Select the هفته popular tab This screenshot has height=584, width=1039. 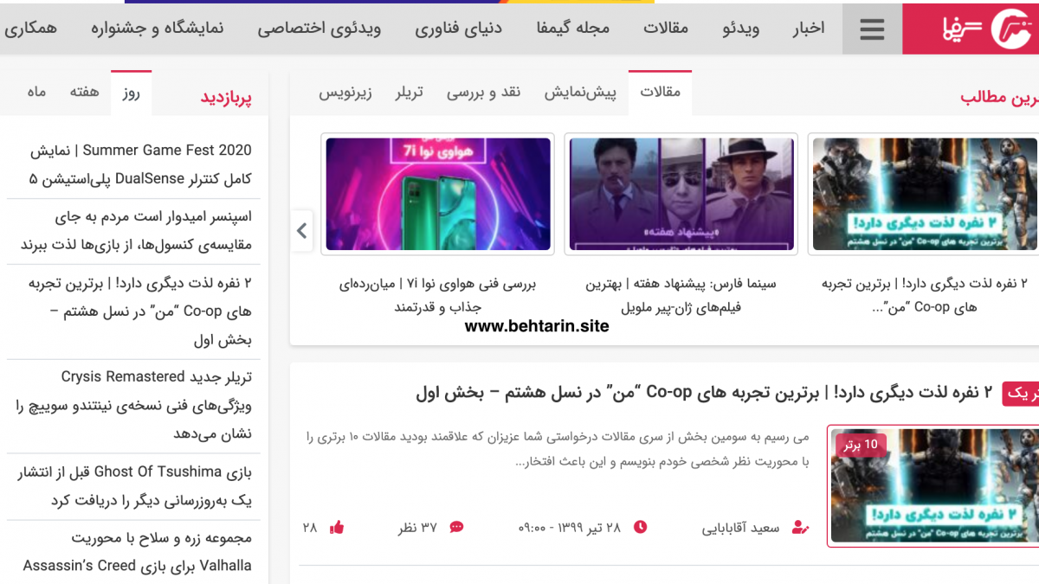[x=85, y=93]
